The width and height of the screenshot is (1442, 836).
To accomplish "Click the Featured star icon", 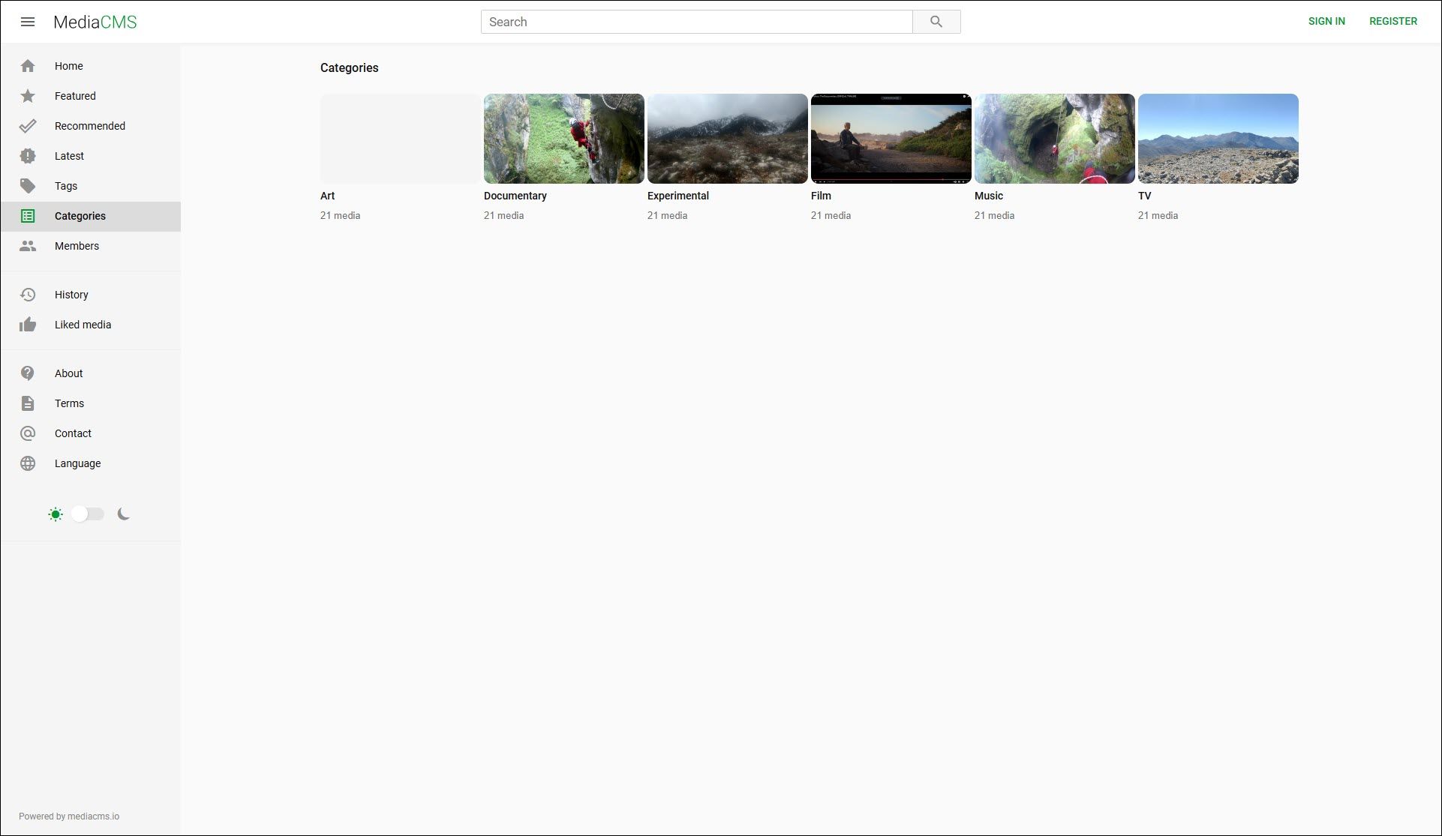I will pos(28,96).
